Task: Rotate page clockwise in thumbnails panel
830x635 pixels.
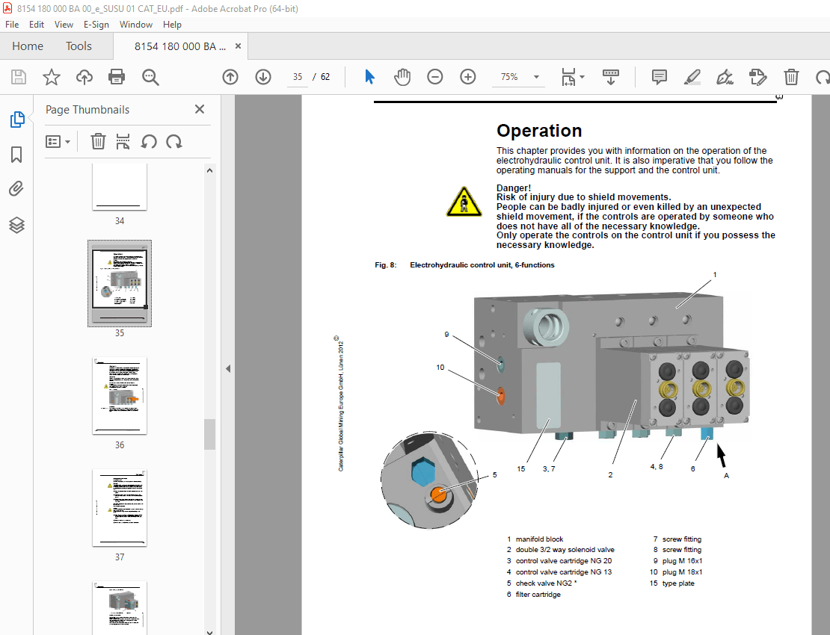Action: click(x=174, y=142)
